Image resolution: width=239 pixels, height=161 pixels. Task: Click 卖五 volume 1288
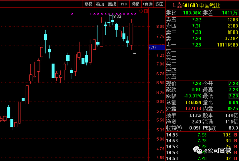[x=232, y=20]
